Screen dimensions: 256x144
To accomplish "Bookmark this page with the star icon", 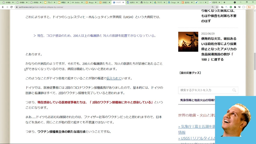I will 217,7.
